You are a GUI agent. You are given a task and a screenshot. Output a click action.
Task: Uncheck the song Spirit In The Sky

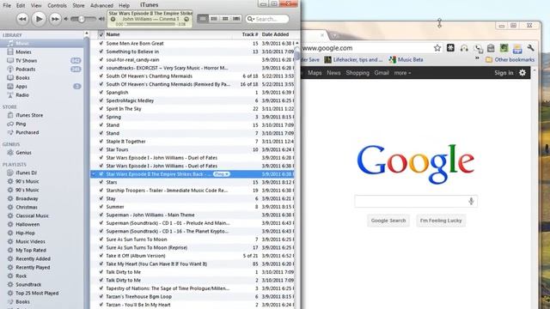click(101, 109)
